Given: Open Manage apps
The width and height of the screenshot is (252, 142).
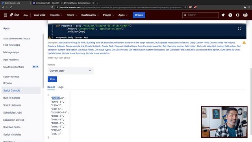Looking at the screenshot, I should point(11,52).
